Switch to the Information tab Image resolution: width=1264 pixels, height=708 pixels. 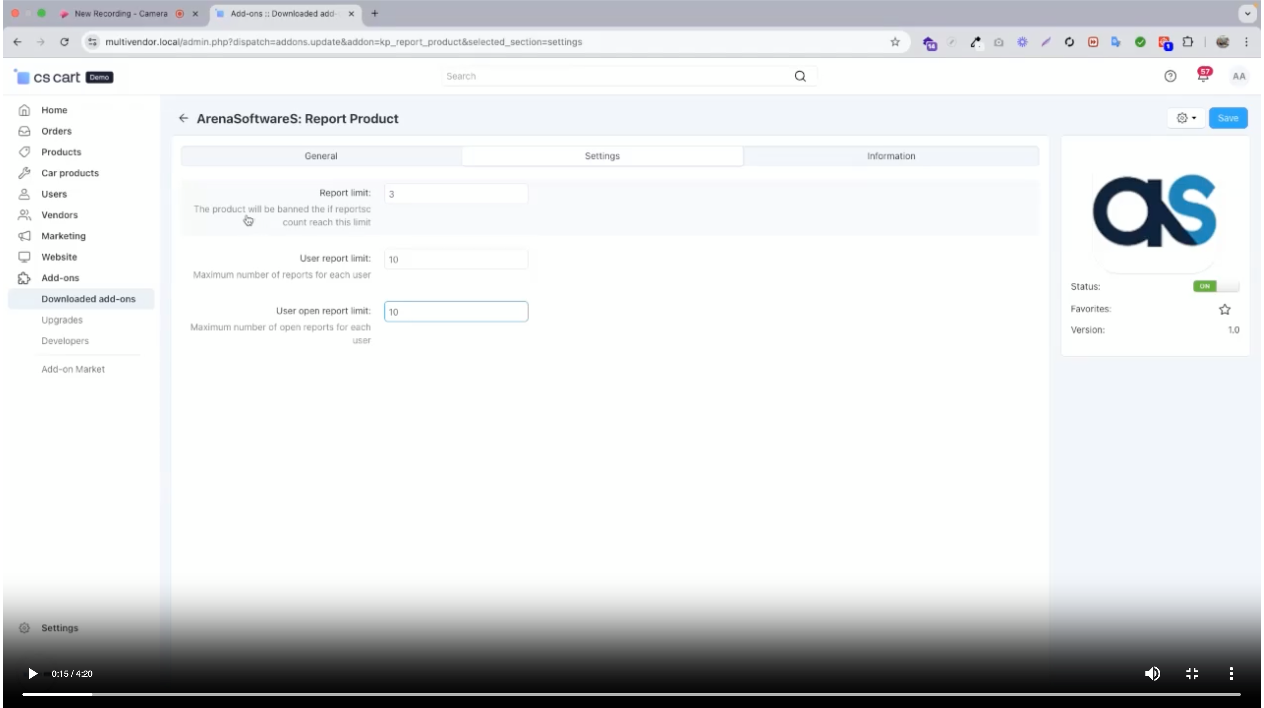tap(890, 156)
